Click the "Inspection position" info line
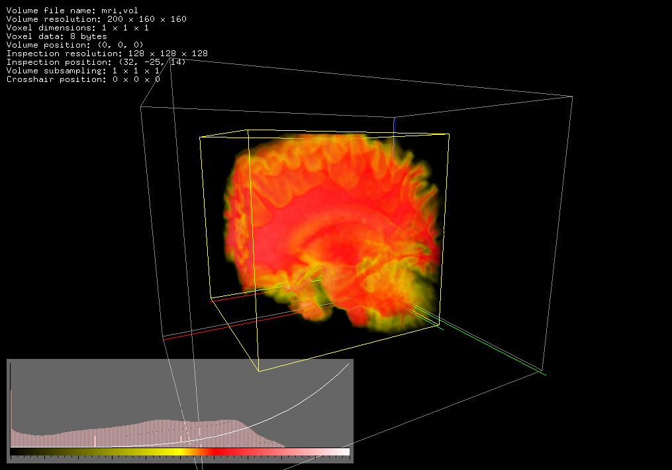672x470 pixels. [96, 62]
